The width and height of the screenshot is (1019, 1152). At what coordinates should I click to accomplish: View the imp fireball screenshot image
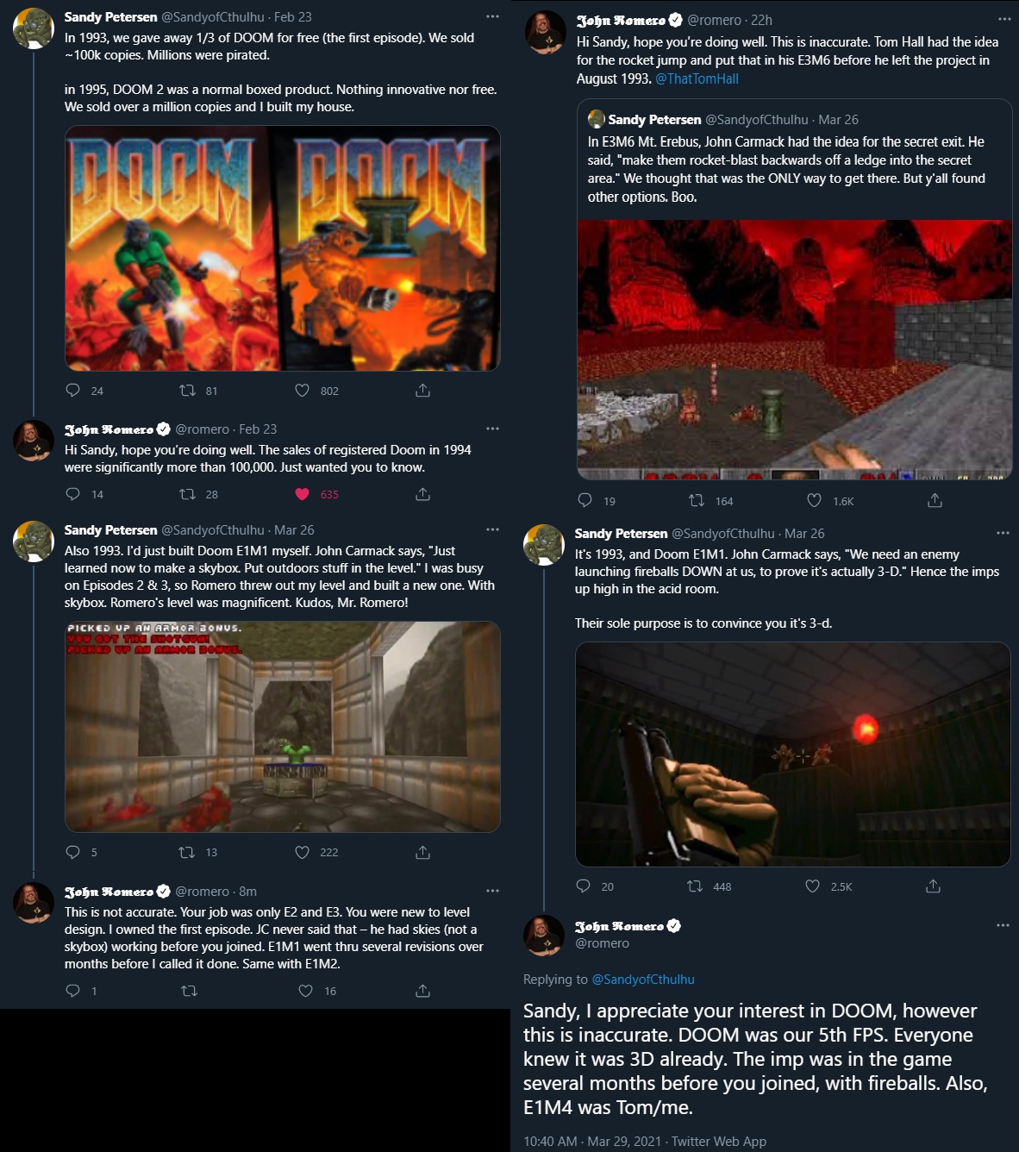(793, 754)
